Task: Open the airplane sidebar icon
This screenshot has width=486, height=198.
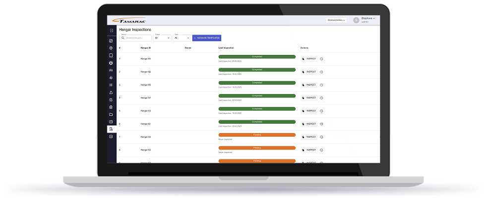Action: (x=111, y=78)
